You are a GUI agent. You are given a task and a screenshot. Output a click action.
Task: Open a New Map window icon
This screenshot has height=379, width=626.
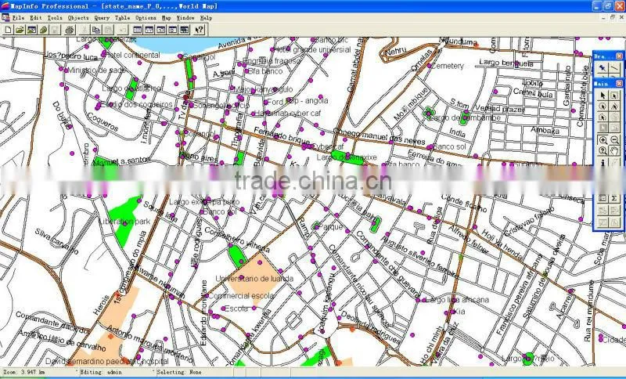[x=149, y=30]
